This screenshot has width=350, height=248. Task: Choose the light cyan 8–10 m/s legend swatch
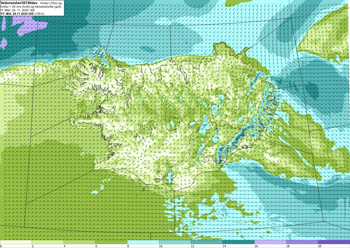pyautogui.click(x=143, y=242)
